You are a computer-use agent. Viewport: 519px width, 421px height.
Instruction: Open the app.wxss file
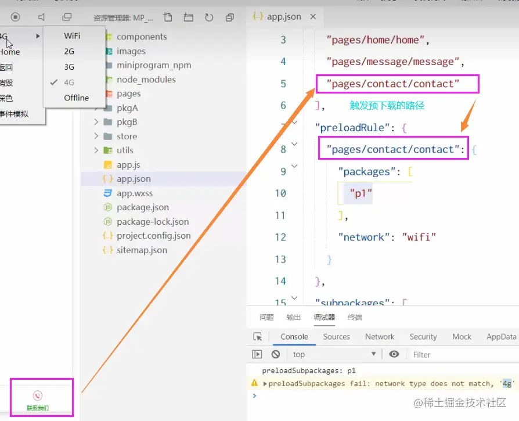pos(134,193)
